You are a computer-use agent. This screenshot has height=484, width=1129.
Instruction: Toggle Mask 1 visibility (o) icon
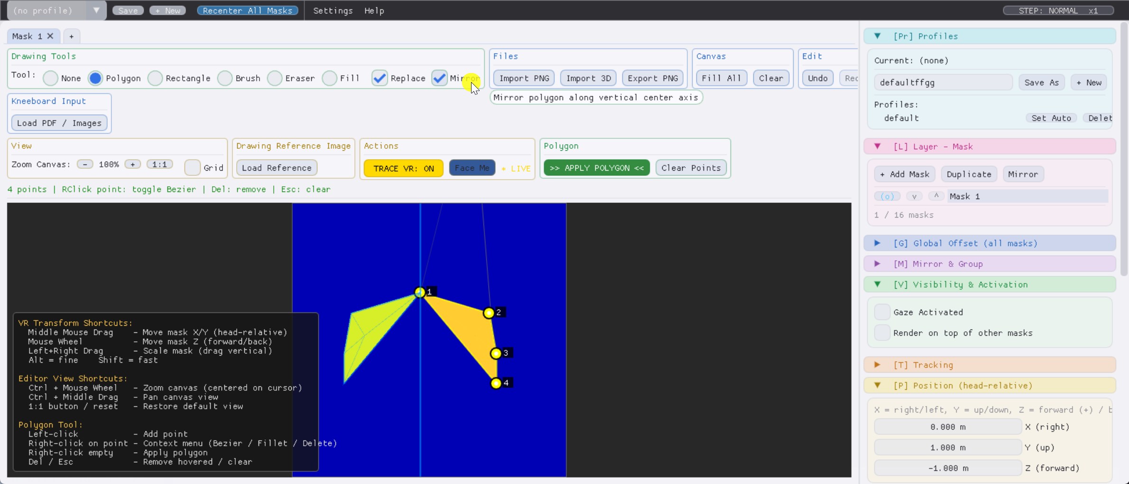click(887, 196)
